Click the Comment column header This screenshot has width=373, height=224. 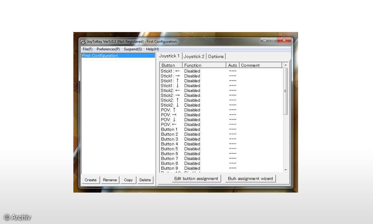[x=260, y=65]
